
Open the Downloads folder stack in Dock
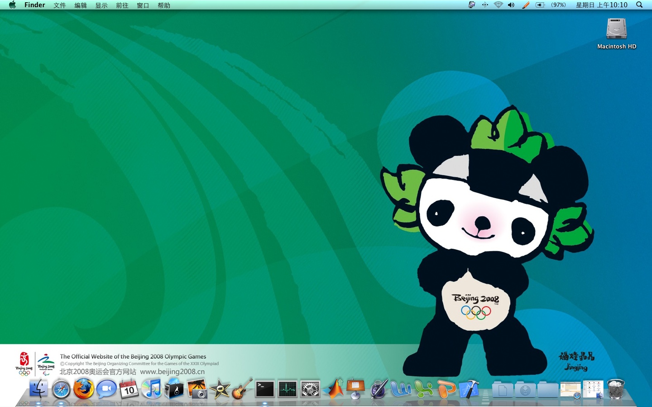click(x=525, y=389)
